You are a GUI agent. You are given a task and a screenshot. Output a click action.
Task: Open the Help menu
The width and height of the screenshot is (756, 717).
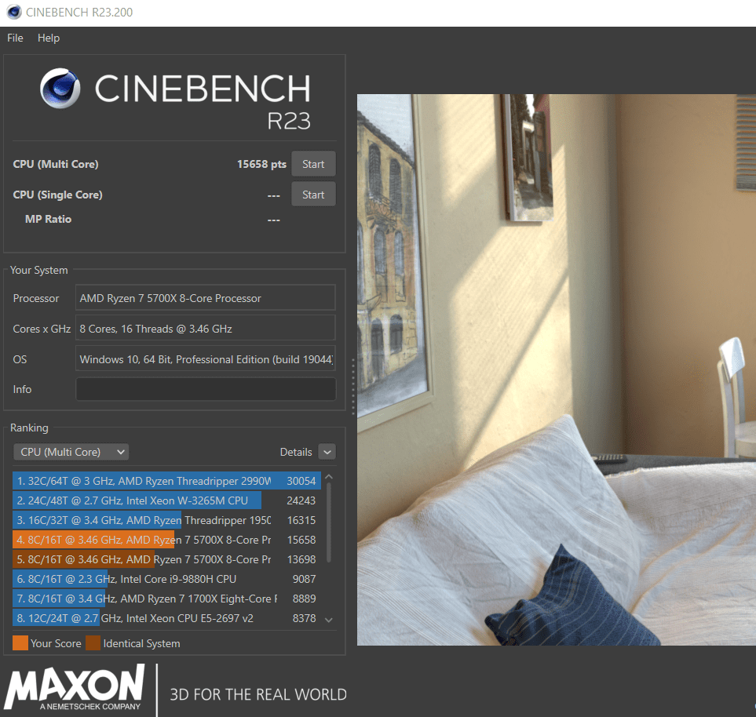(49, 38)
